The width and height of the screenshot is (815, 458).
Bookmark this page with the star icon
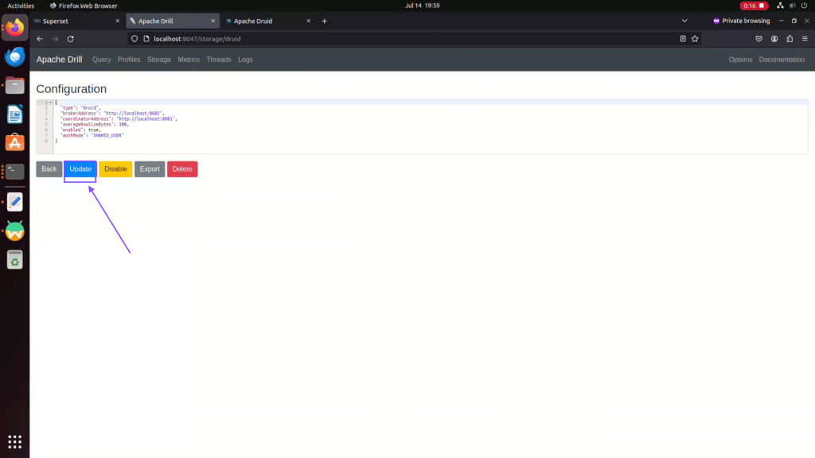pyautogui.click(x=695, y=38)
